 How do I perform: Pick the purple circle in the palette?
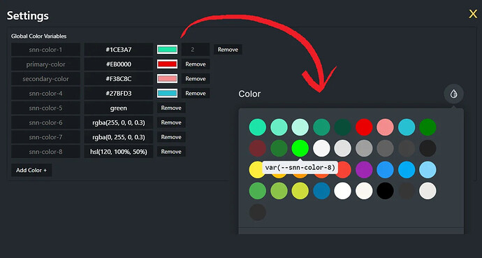coord(364,169)
